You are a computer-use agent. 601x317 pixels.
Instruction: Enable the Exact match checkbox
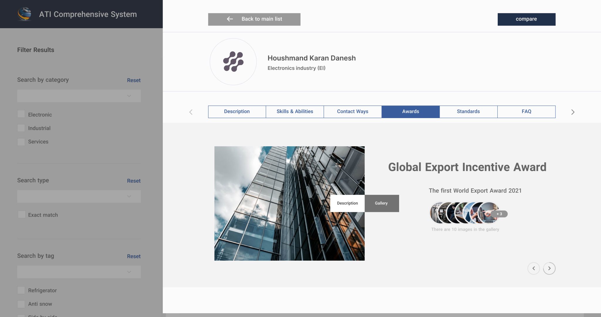click(x=21, y=214)
